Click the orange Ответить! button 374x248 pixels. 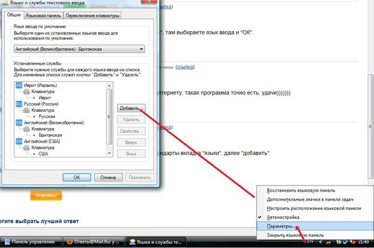point(46,196)
